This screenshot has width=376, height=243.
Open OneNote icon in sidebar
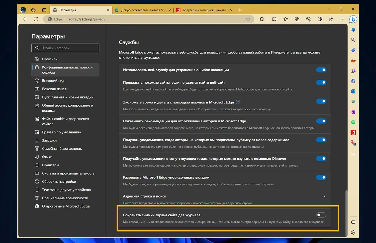[353, 112]
